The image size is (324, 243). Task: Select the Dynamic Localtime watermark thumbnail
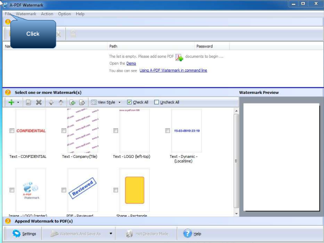(186, 130)
